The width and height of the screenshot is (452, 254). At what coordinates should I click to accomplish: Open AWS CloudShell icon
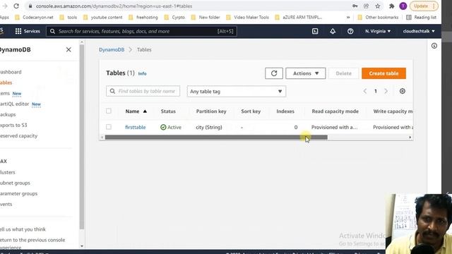pos(315,31)
